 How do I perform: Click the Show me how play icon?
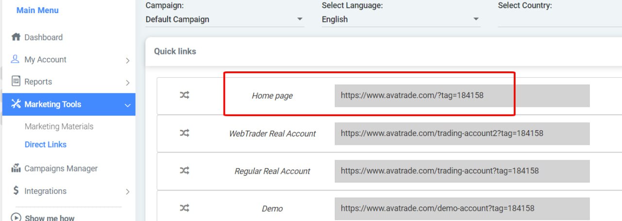(x=16, y=218)
